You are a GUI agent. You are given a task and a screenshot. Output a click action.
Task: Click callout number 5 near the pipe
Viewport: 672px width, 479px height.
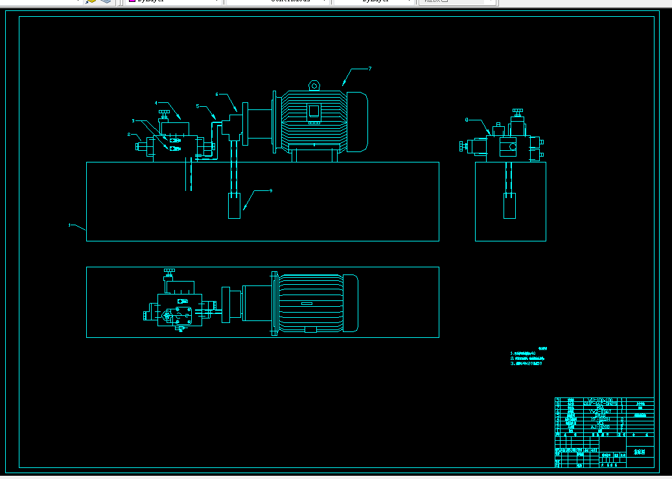pos(198,106)
